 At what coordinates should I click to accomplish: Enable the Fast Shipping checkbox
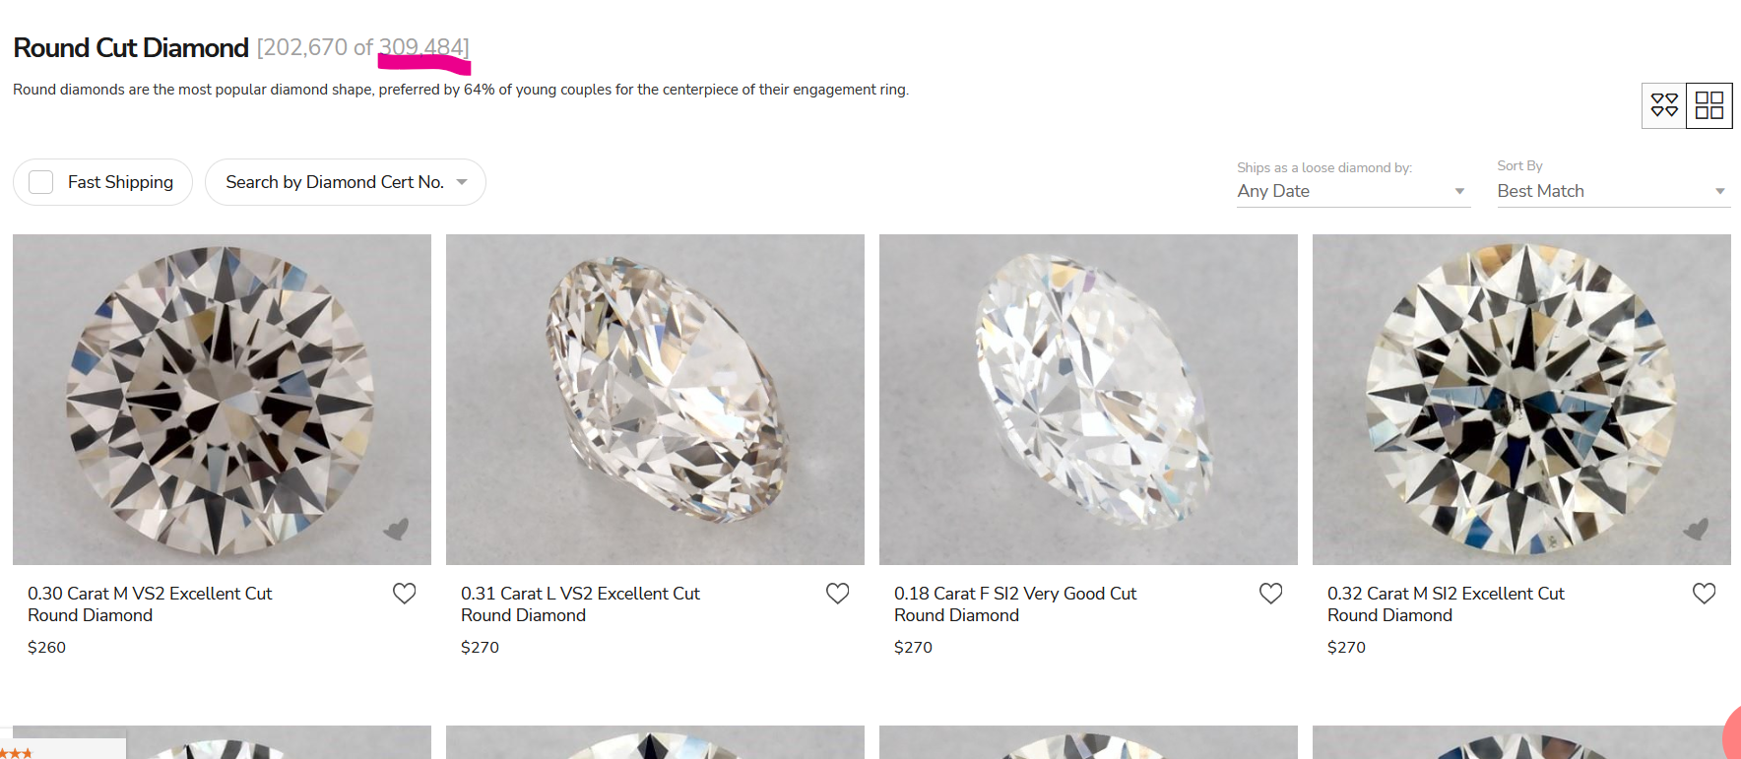coord(41,182)
